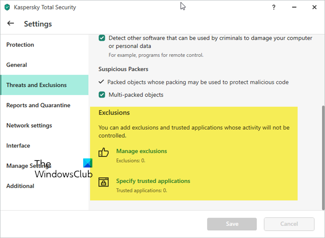The image size is (325, 238).
Task: Click the Specify trusted applications link
Action: tap(153, 181)
